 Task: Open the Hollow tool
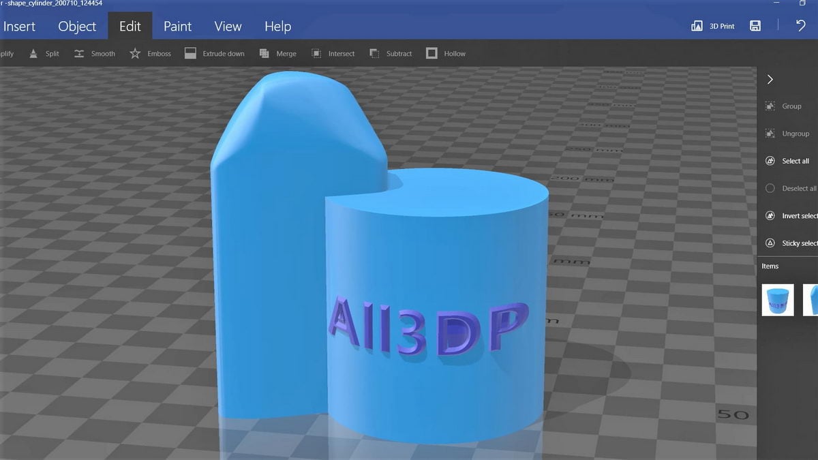[445, 53]
